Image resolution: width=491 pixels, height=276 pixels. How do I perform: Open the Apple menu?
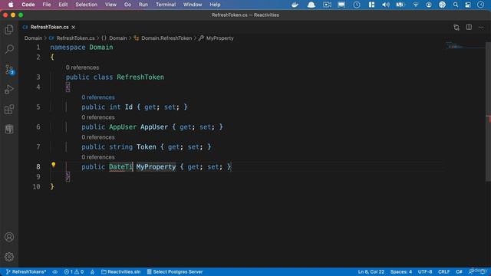11,5
